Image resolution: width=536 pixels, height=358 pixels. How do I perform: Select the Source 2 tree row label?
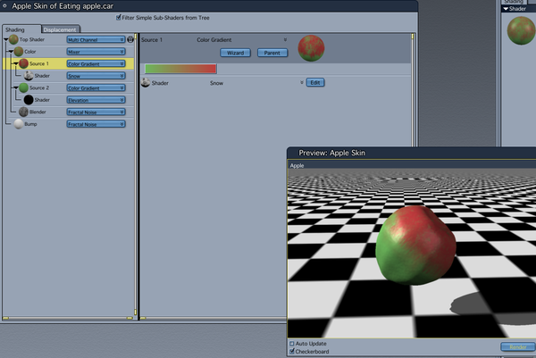[39, 87]
